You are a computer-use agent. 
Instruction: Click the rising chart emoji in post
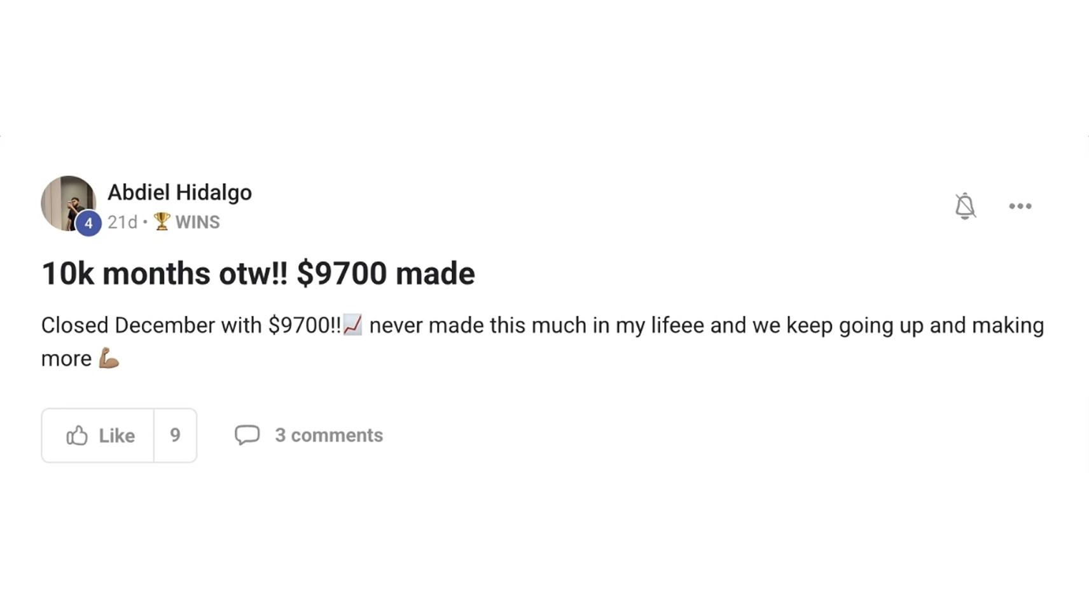tap(352, 325)
